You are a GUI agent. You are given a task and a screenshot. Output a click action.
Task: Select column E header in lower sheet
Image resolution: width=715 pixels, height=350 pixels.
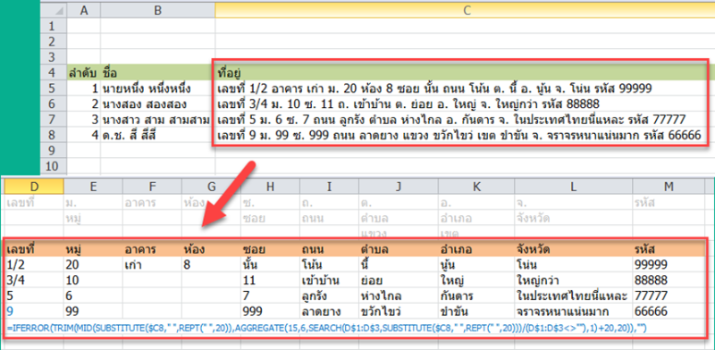click(93, 186)
